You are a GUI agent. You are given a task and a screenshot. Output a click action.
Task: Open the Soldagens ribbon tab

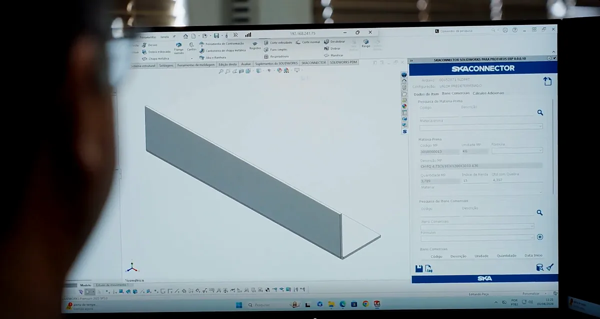click(x=166, y=65)
